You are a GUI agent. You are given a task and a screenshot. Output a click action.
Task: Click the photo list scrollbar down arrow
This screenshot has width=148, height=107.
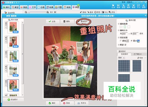22,95
